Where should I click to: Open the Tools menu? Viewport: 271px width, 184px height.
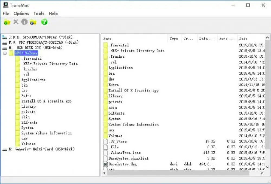pyautogui.click(x=39, y=14)
